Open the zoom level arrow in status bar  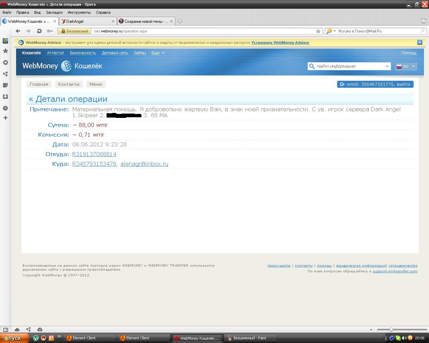click(371, 330)
